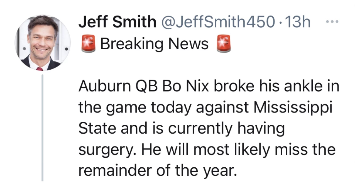Click the siren emoji after Breaking News
Image resolution: width=355 pixels, height=191 pixels.
223,44
